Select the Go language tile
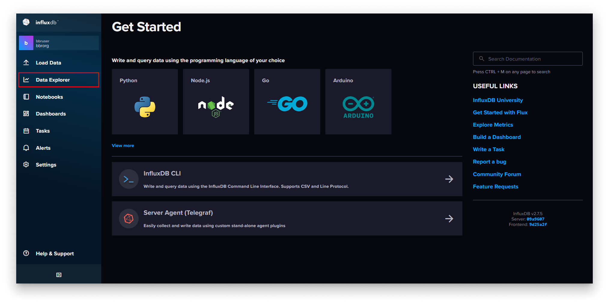 pos(287,101)
